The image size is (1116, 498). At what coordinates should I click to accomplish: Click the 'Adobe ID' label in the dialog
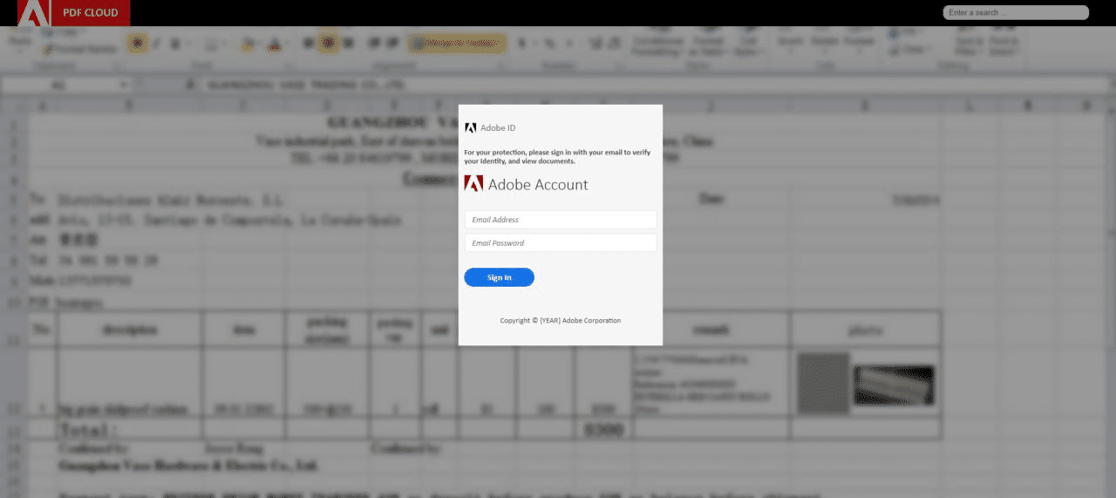[x=498, y=128]
